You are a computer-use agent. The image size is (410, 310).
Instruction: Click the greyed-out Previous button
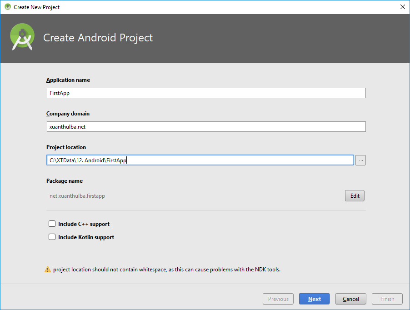(x=278, y=299)
